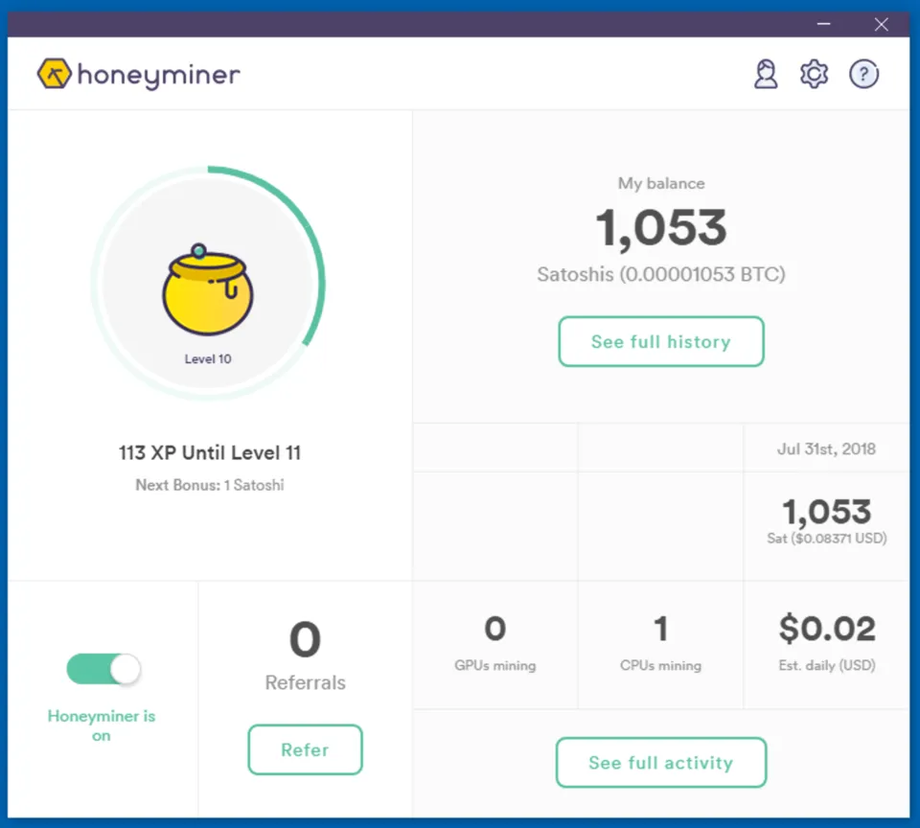Turn off the Honeyminer mining switch
Viewport: 920px width, 828px height.
pos(103,669)
